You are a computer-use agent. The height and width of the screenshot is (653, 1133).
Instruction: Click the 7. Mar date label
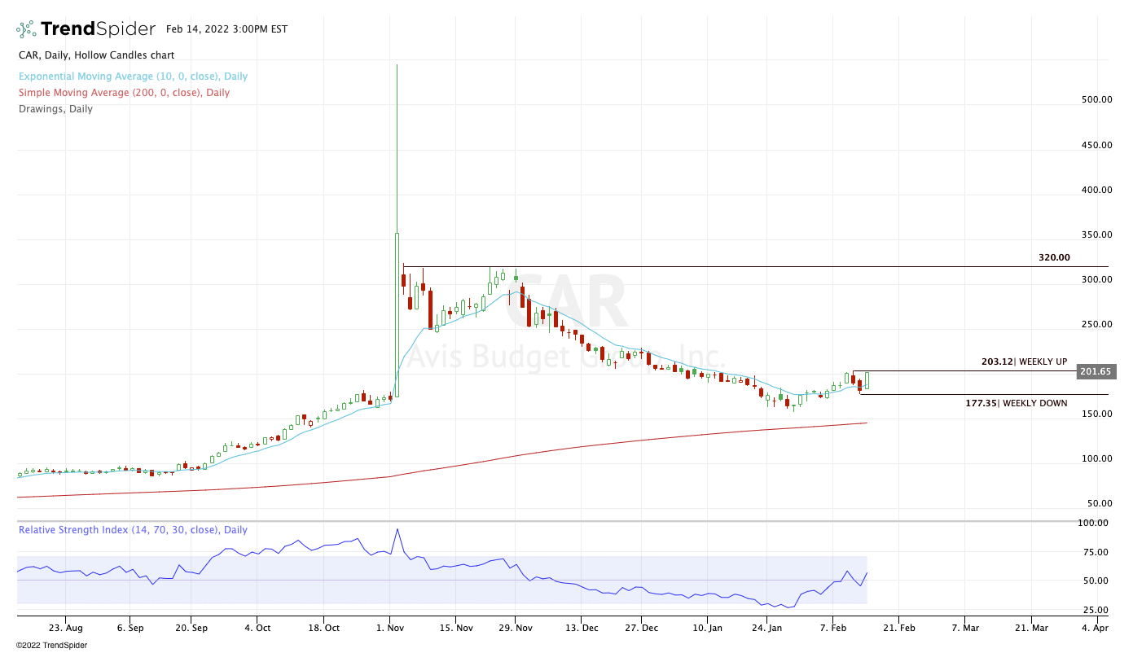pyautogui.click(x=965, y=628)
